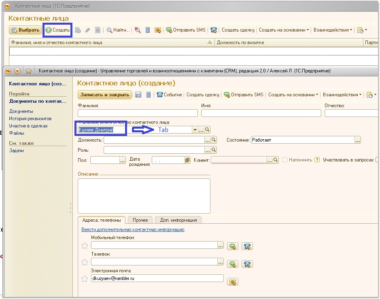Click the favorites star in window title bar
Screen dimensions: 380x299
(29, 71)
